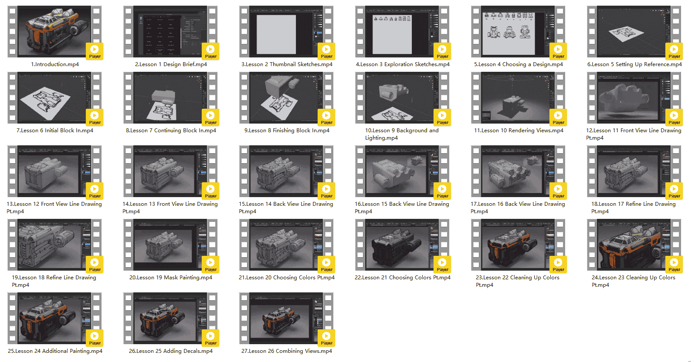Select the 3.Lesson 2 Thumbnail Sketches thumbnail
The width and height of the screenshot is (695, 362).
pyautogui.click(x=286, y=32)
